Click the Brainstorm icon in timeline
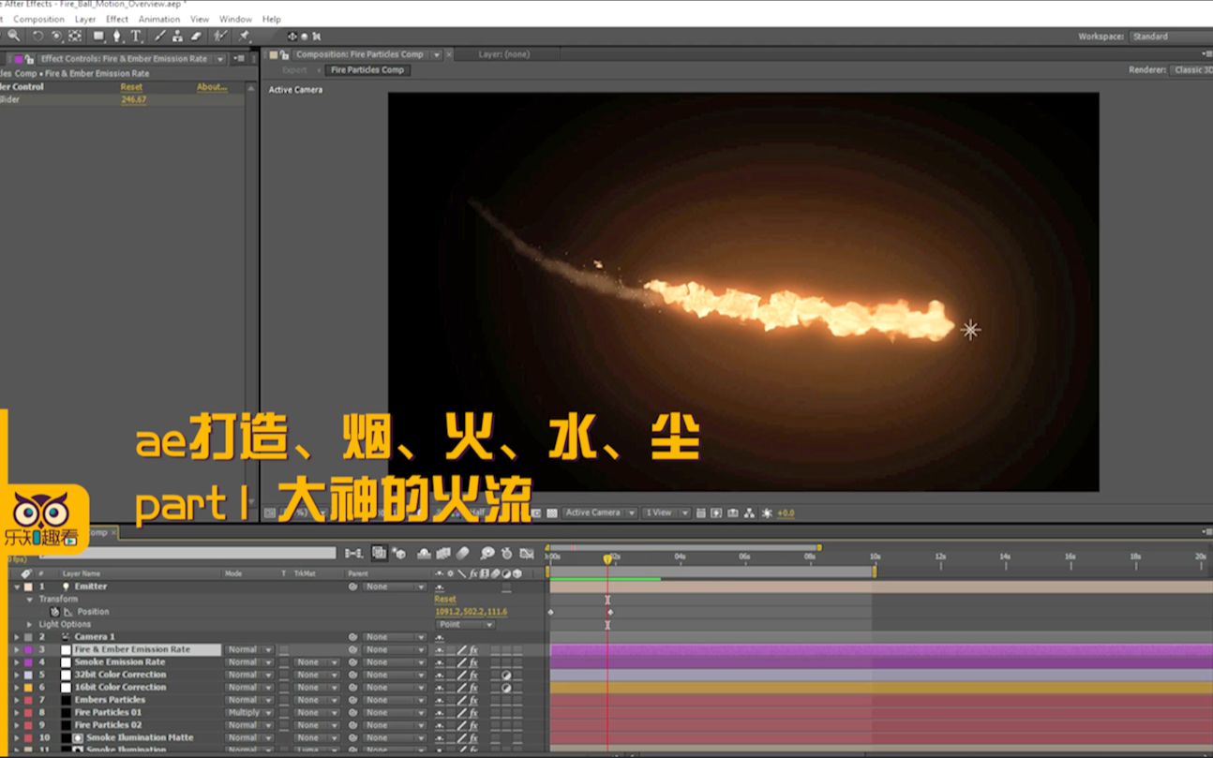 pos(487,554)
